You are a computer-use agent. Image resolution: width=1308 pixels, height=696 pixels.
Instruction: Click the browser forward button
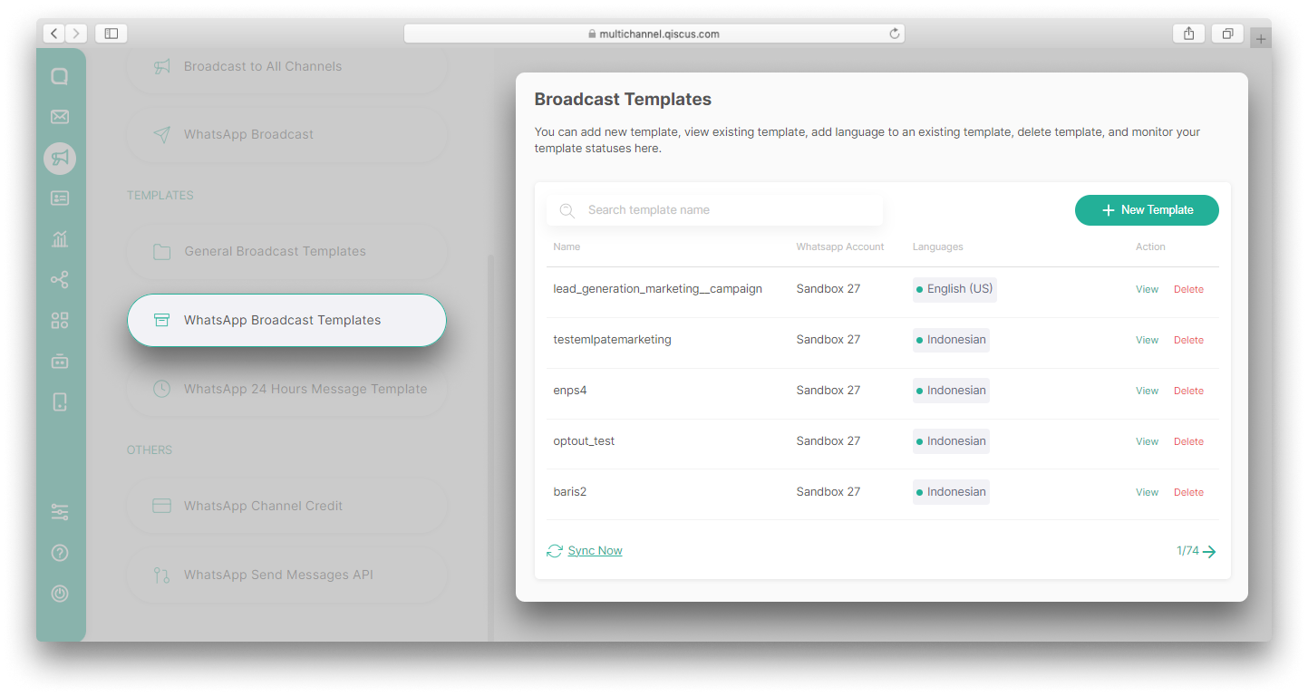coord(76,34)
